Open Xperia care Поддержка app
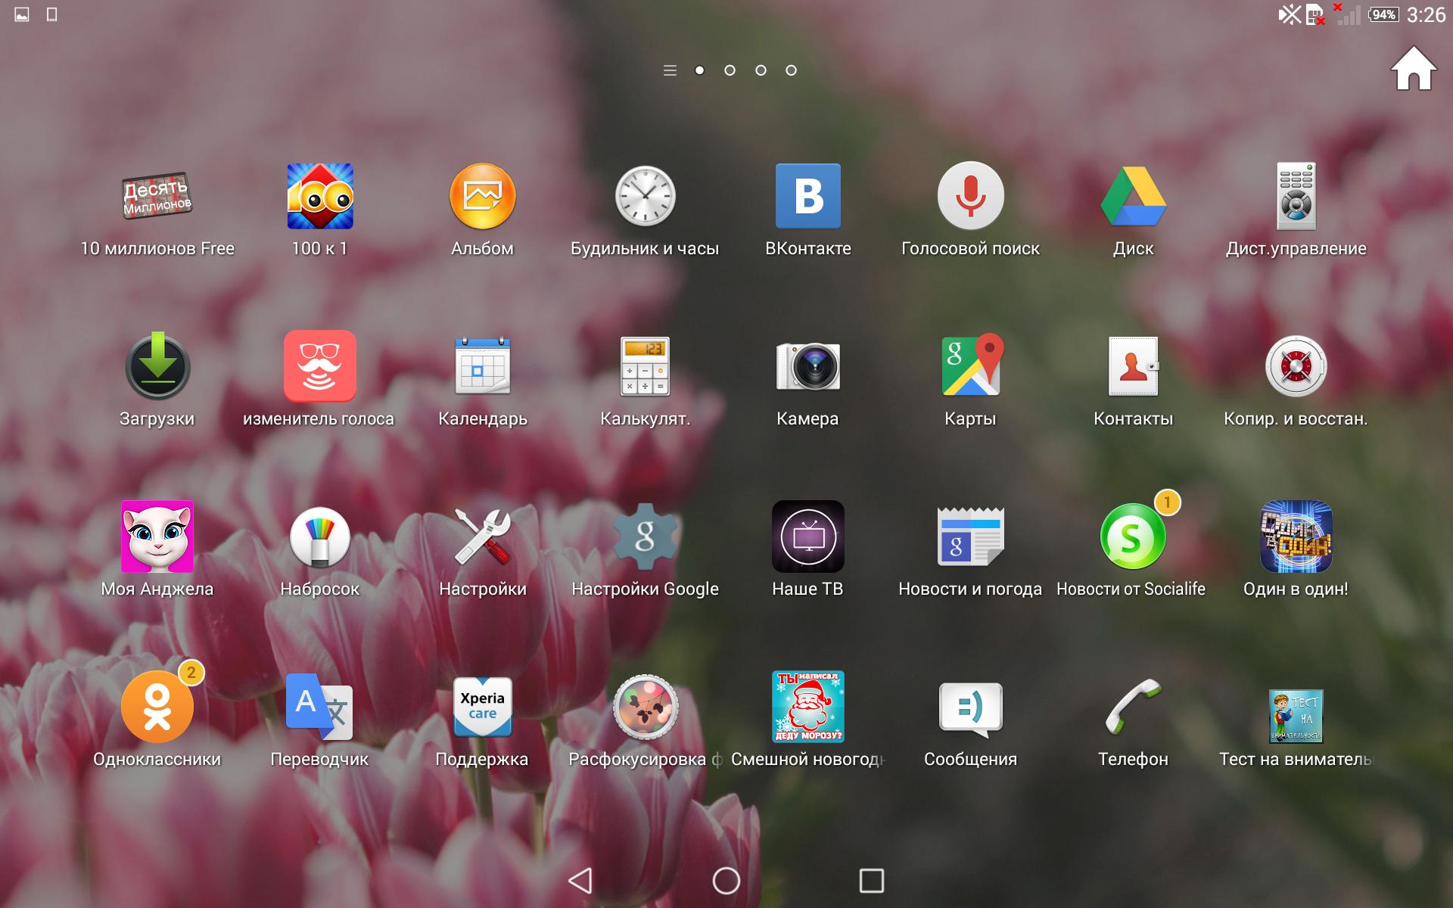The width and height of the screenshot is (1453, 908). pyautogui.click(x=483, y=707)
